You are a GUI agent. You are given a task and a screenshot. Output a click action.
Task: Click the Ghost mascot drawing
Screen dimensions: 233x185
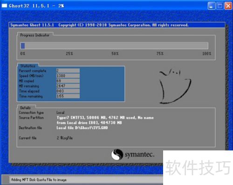tap(175, 86)
